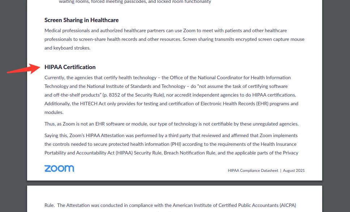
Task: Click the partial line 'waiting rooms, forced meeting passcodes'
Action: (x=135, y=2)
